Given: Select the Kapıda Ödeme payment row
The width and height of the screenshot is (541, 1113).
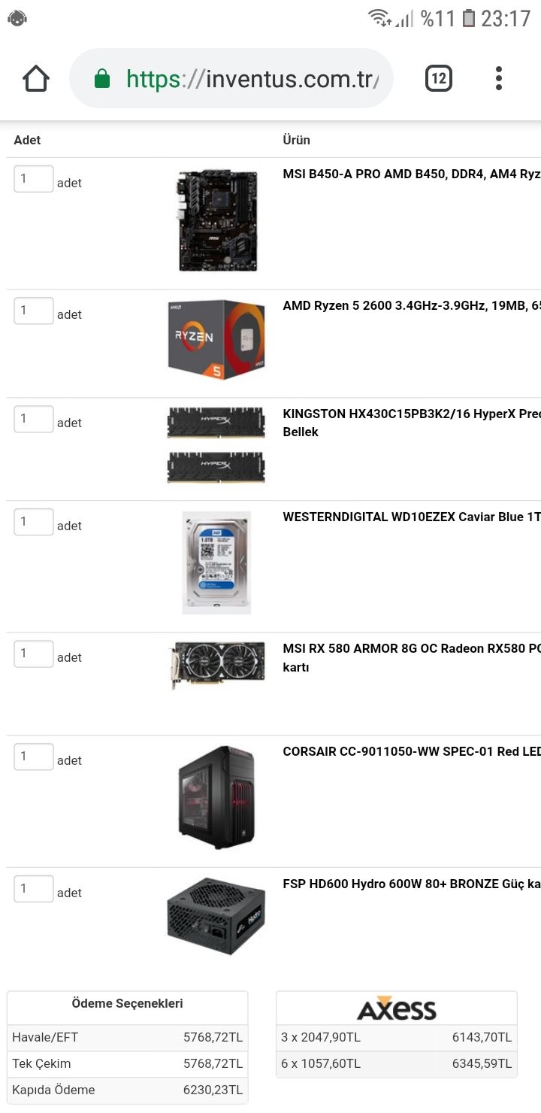Looking at the screenshot, I should point(128,1090).
